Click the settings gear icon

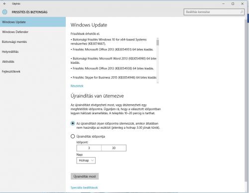click(4, 12)
